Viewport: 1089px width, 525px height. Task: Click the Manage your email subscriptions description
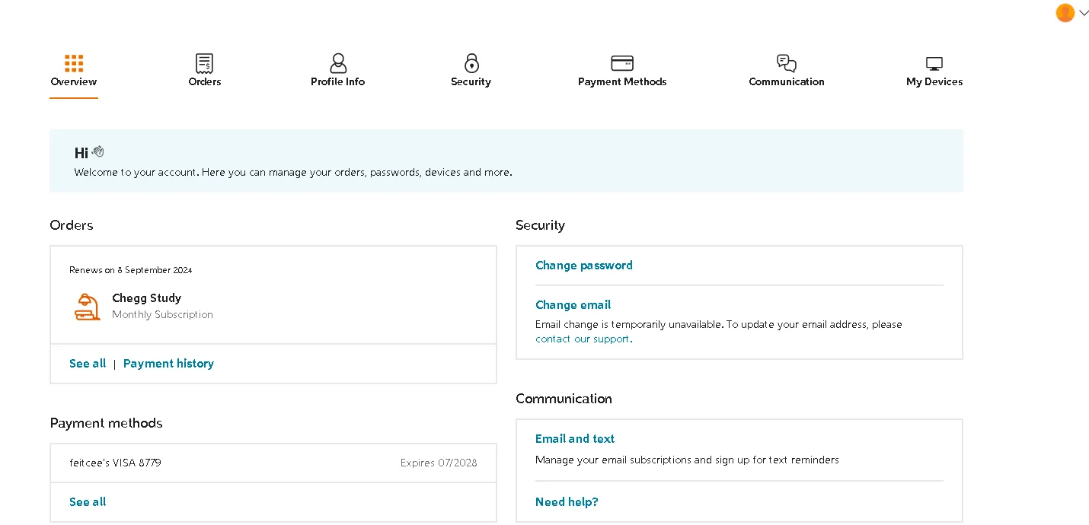tap(687, 460)
